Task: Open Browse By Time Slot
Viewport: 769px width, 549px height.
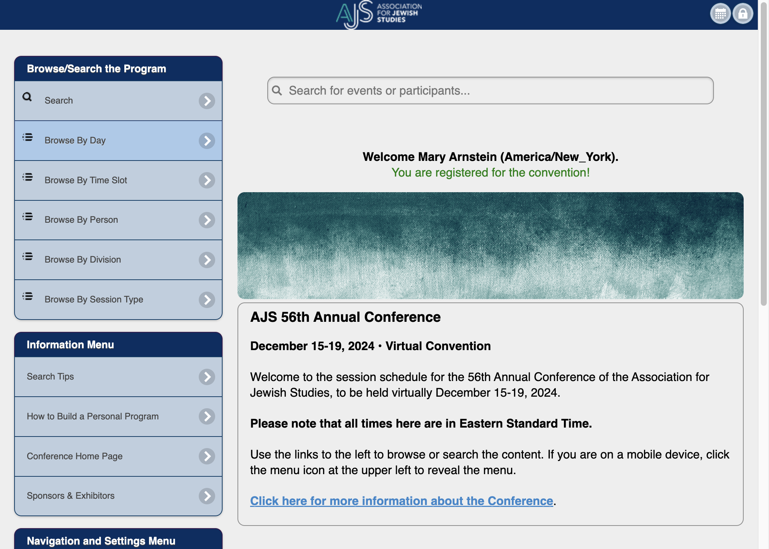Action: (118, 180)
